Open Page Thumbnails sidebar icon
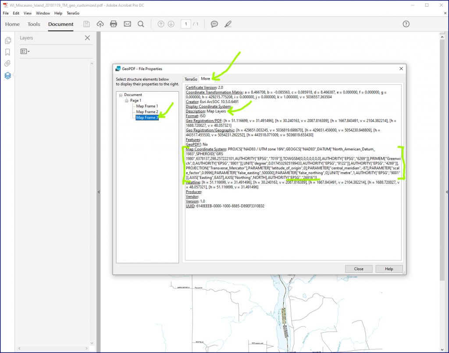The image size is (449, 353). [x=8, y=40]
